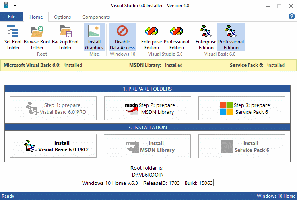Click Install Service Pack 6 button
The width and height of the screenshot is (297, 200).
tap(242, 146)
